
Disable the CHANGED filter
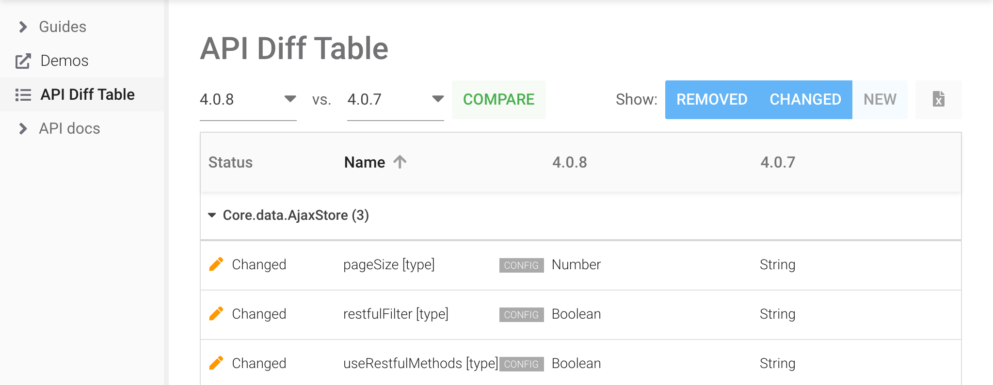pos(804,99)
